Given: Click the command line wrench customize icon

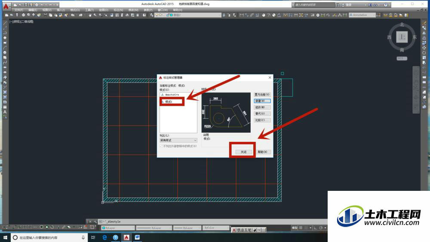Looking at the screenshot, I should (x=95, y=221).
